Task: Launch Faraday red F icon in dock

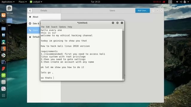Action: tap(3, 69)
